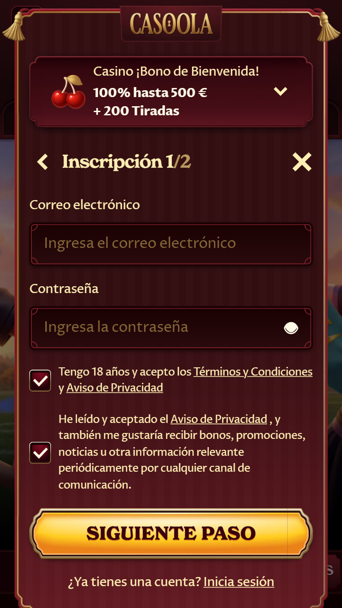The width and height of the screenshot is (342, 608).
Task: Click the '+ 200 Tiradas' bonus text
Action: pos(136,111)
